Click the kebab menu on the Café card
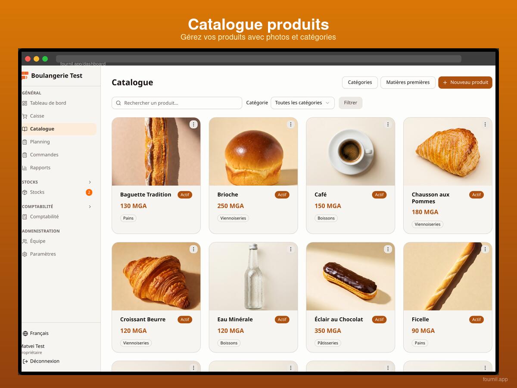Viewport: 517px width, 388px height. click(388, 124)
